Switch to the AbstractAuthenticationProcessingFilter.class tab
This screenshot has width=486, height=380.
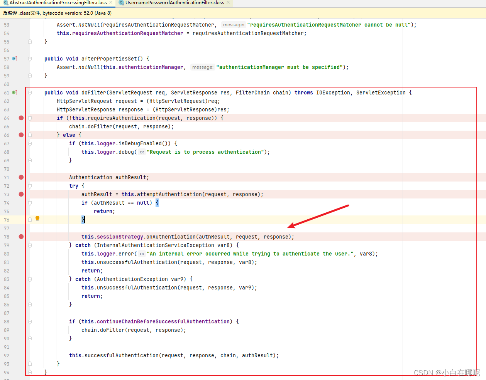[58, 3]
